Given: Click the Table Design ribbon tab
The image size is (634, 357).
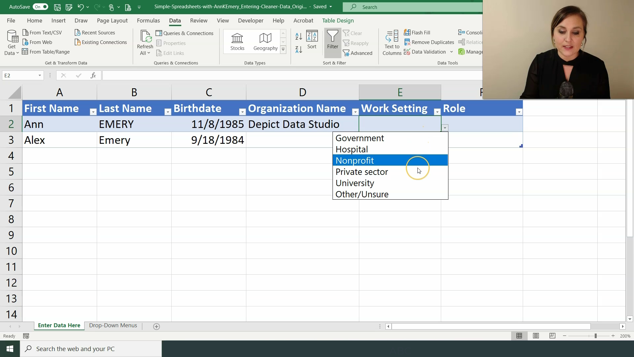Looking at the screenshot, I should [x=338, y=20].
